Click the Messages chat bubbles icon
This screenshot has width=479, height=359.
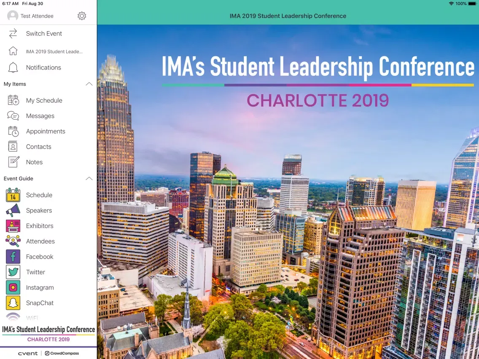click(x=13, y=116)
